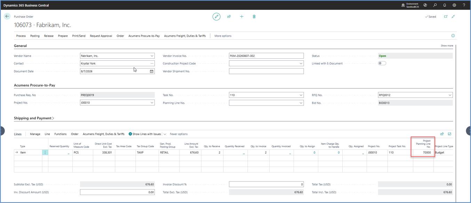
Task: Click More options in action bar
Action: [x=223, y=36]
